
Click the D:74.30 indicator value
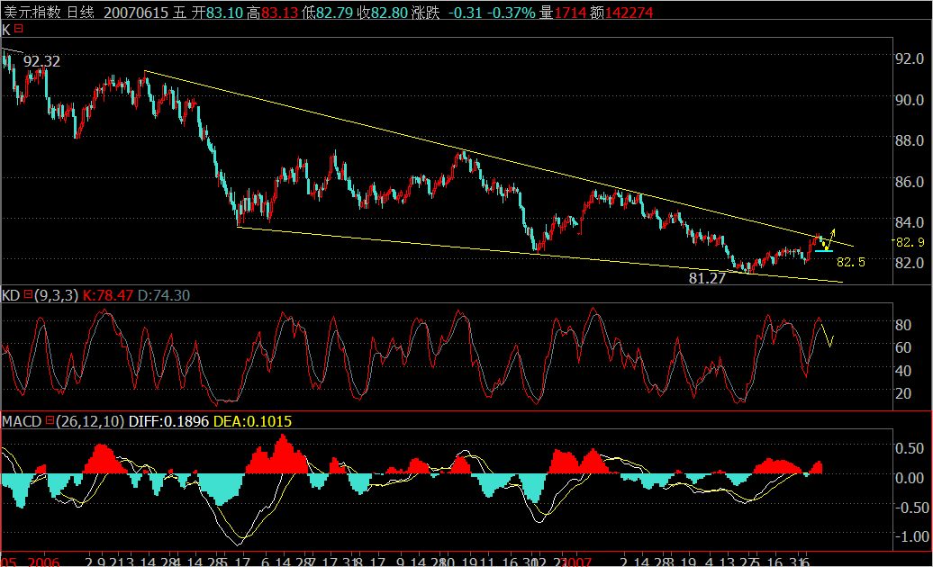pyautogui.click(x=164, y=295)
